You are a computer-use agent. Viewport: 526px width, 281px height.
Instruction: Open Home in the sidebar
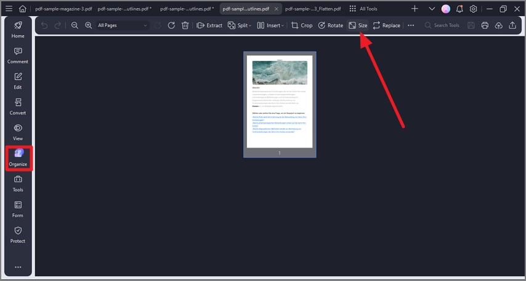[18, 30]
